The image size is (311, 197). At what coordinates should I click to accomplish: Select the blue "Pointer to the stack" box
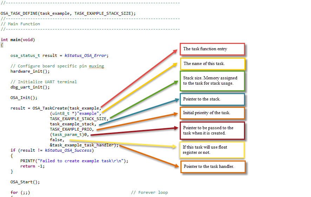pos(212,99)
